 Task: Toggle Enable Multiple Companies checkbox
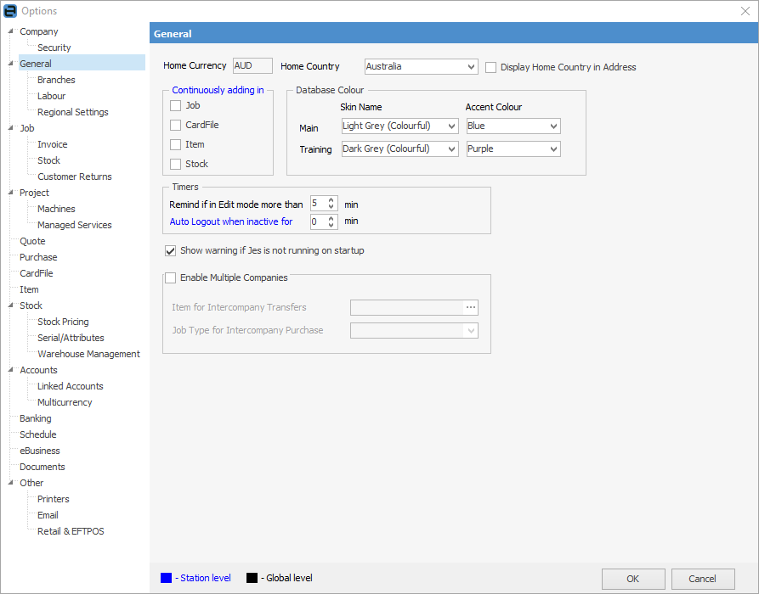coord(171,277)
